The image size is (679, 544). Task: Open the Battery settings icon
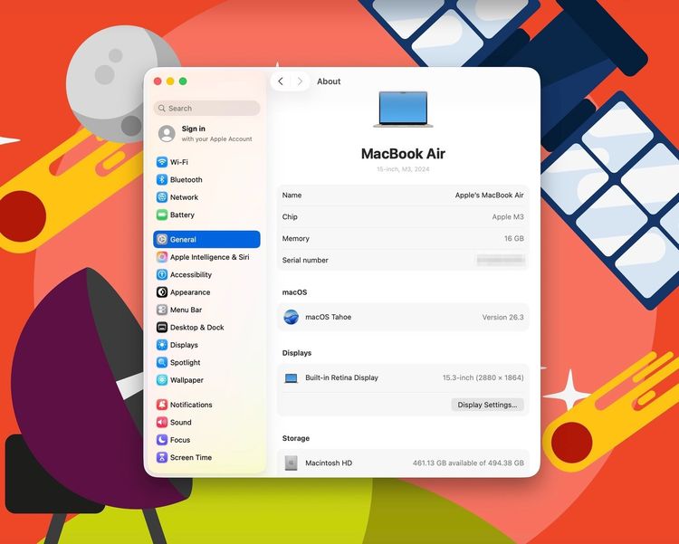162,215
